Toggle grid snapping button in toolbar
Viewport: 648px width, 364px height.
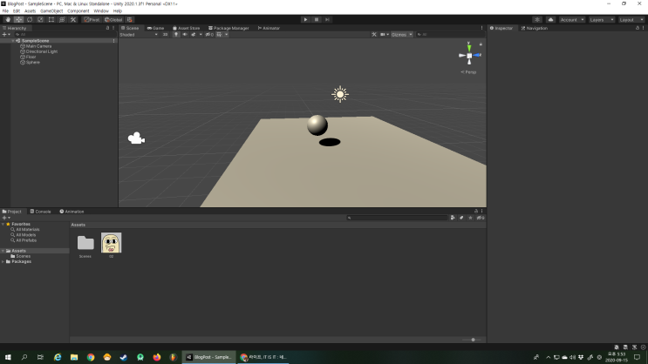click(x=130, y=19)
